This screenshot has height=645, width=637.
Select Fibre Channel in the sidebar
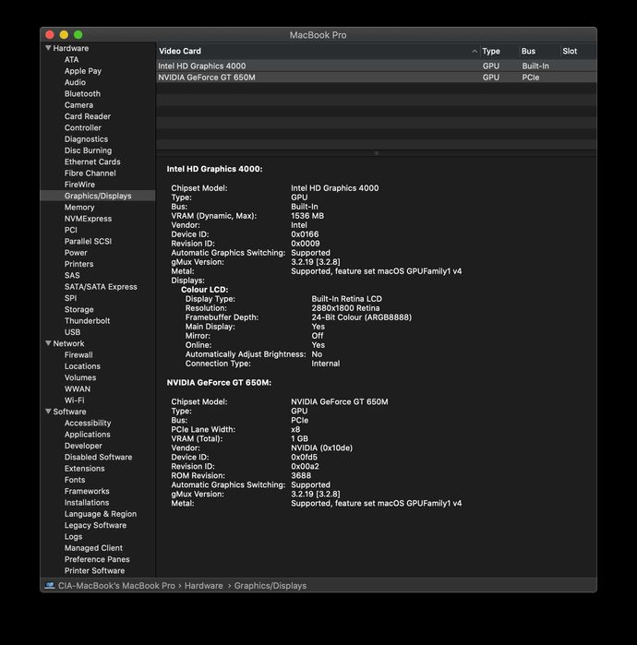tap(90, 173)
